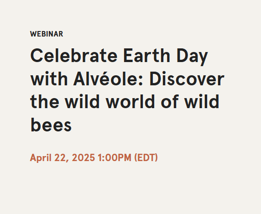Click the day number 22 in the date
This screenshot has width=261, height=214.
tap(60, 158)
